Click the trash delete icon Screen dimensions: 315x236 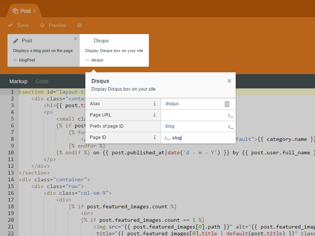pos(80,25)
